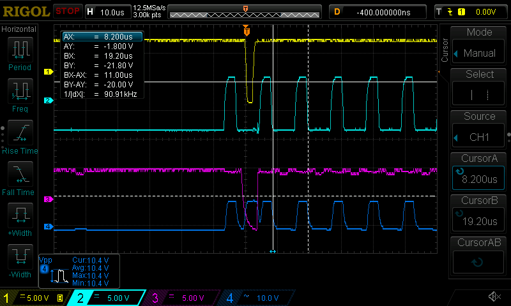Screen dimensions: 511x306
Task: Toggle channel 1 at 5.00 V
Action: (34, 298)
